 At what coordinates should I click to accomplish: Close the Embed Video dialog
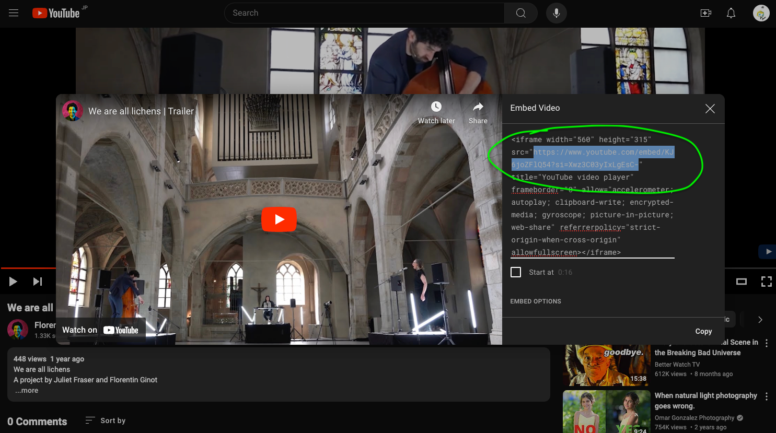[x=710, y=109]
